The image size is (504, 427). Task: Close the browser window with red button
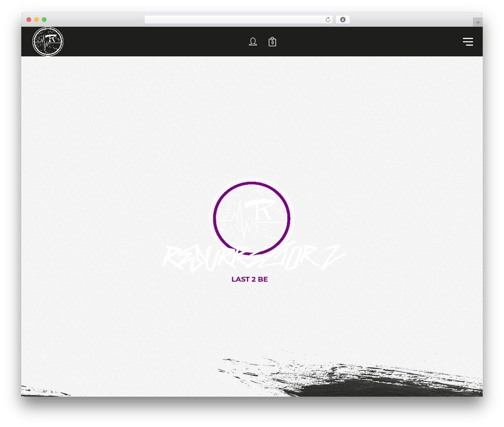(29, 20)
